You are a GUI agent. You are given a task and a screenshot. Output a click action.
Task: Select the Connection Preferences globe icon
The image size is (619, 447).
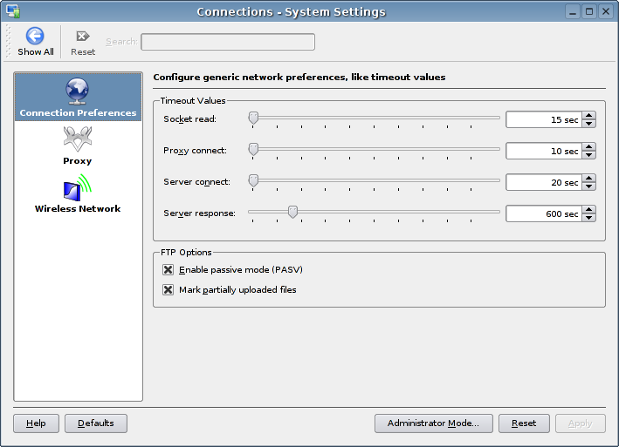[78, 91]
